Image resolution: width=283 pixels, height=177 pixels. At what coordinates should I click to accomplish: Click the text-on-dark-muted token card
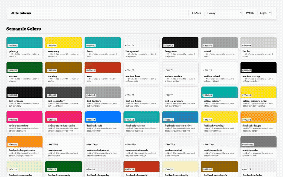(x=102, y=147)
